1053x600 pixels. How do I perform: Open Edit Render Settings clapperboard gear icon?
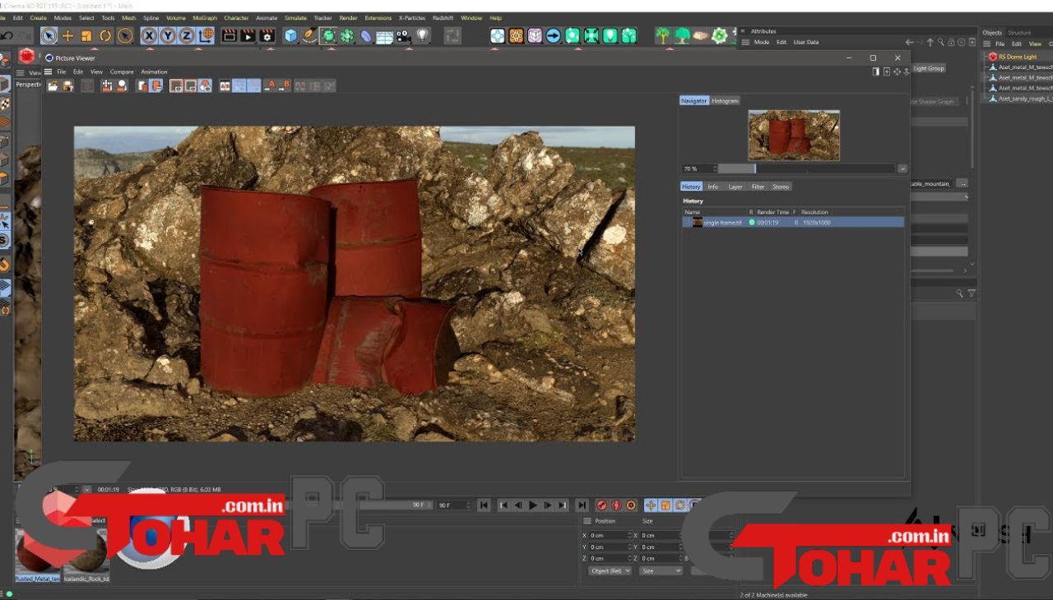267,35
